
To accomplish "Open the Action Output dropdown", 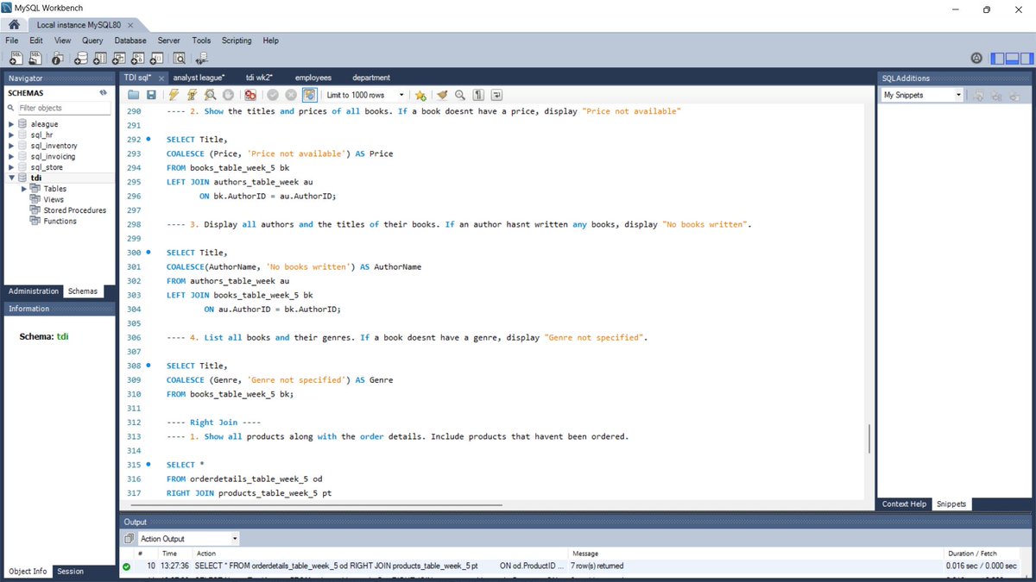I will point(187,539).
